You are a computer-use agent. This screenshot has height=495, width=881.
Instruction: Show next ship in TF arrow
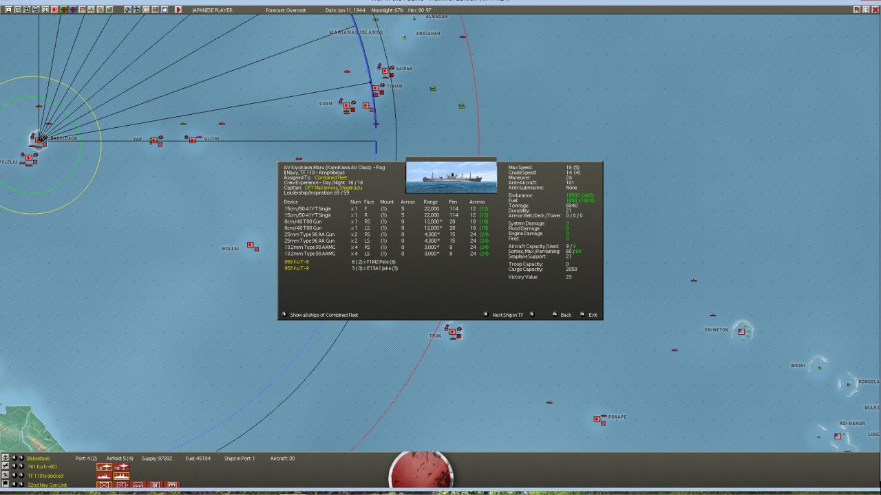click(532, 315)
